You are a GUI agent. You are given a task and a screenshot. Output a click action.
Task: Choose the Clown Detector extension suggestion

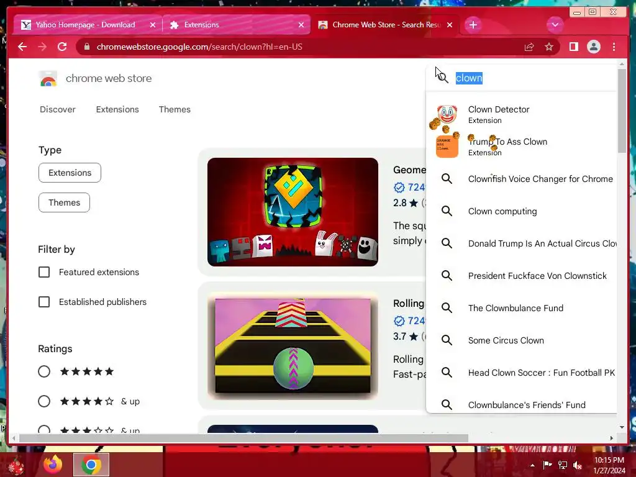coord(522,114)
